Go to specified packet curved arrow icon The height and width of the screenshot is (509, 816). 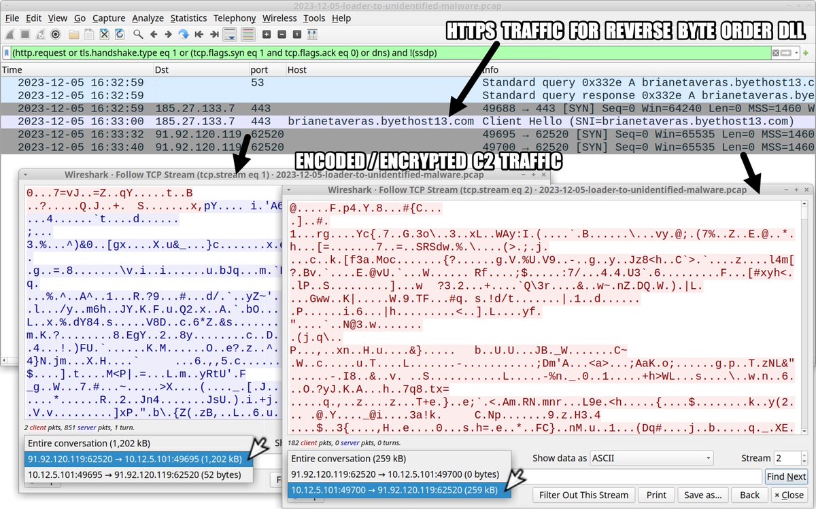184,34
